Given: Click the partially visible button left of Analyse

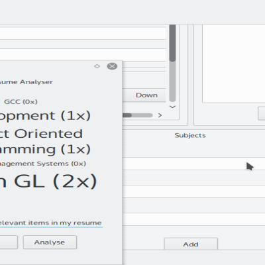Looking at the screenshot, I should (9, 242).
